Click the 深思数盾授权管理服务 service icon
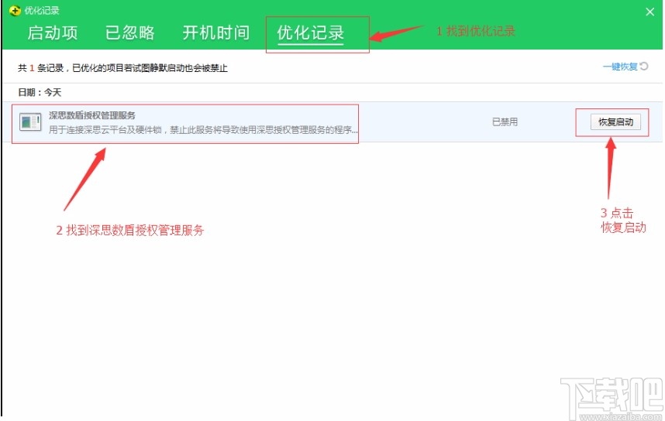Screen dimensions: 665x421 [30, 122]
